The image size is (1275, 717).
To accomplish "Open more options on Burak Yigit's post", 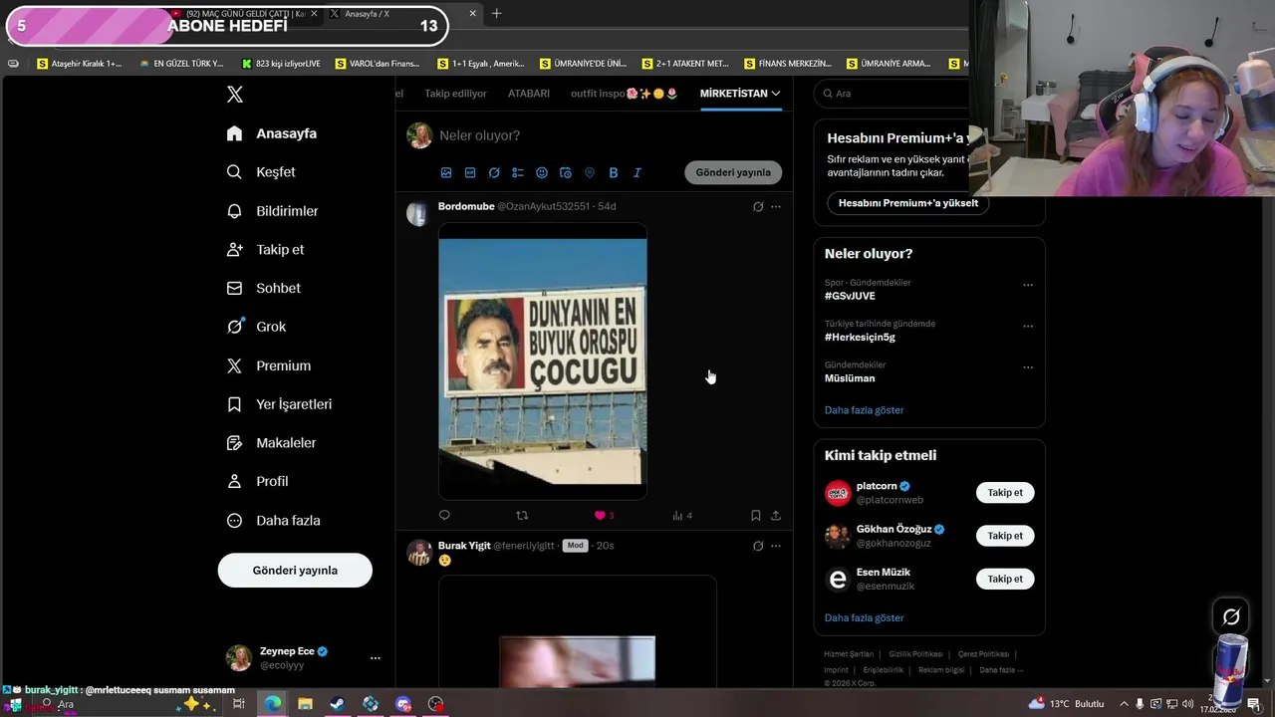I will (x=776, y=546).
